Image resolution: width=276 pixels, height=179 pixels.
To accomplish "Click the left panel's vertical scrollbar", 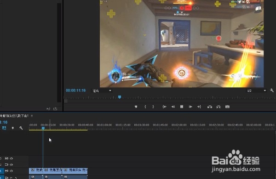I will (59, 53).
